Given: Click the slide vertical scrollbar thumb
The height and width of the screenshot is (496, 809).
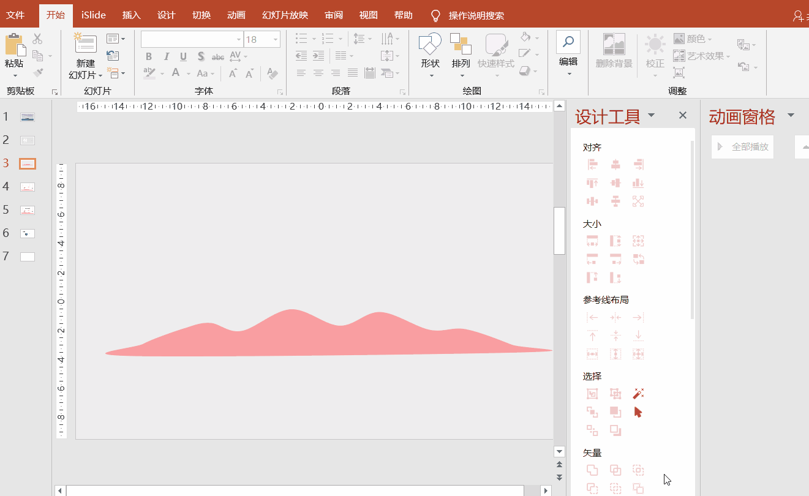Looking at the screenshot, I should [x=559, y=230].
